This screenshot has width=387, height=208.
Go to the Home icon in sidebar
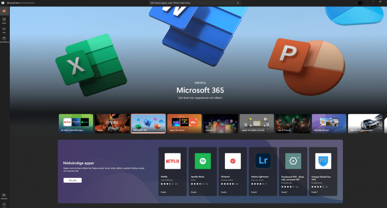pos(4,11)
